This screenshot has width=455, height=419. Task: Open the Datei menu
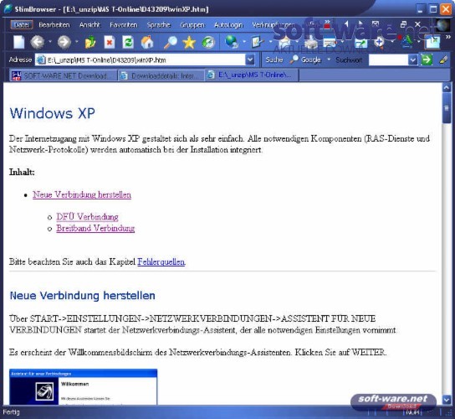pos(22,25)
